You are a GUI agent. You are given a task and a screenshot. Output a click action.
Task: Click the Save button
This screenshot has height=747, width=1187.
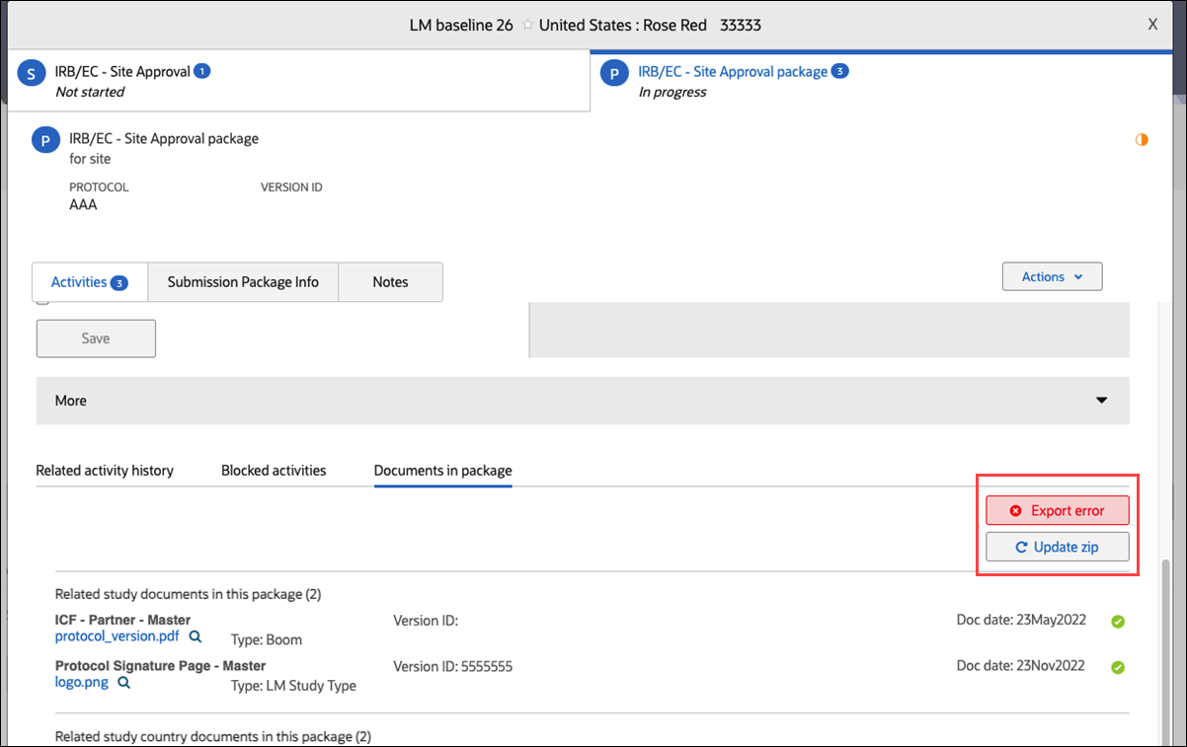coord(96,338)
